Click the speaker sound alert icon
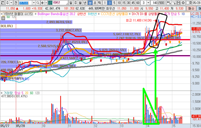The height and width of the screenshot is (128, 201). pyautogui.click(x=43, y=3)
